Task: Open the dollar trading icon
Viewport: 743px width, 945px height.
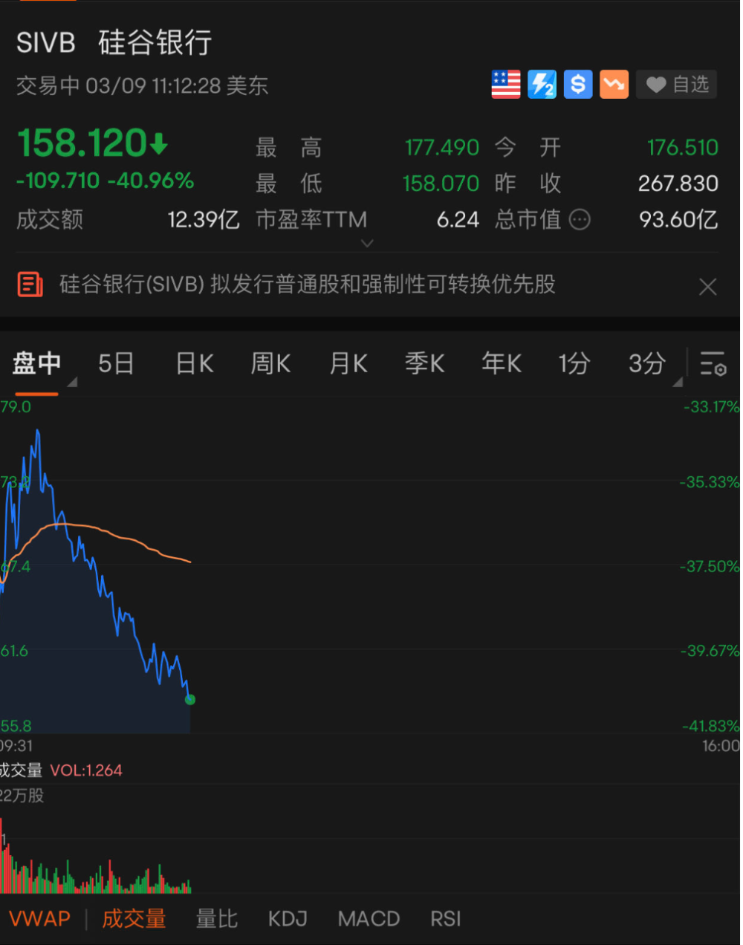Action: [x=578, y=84]
